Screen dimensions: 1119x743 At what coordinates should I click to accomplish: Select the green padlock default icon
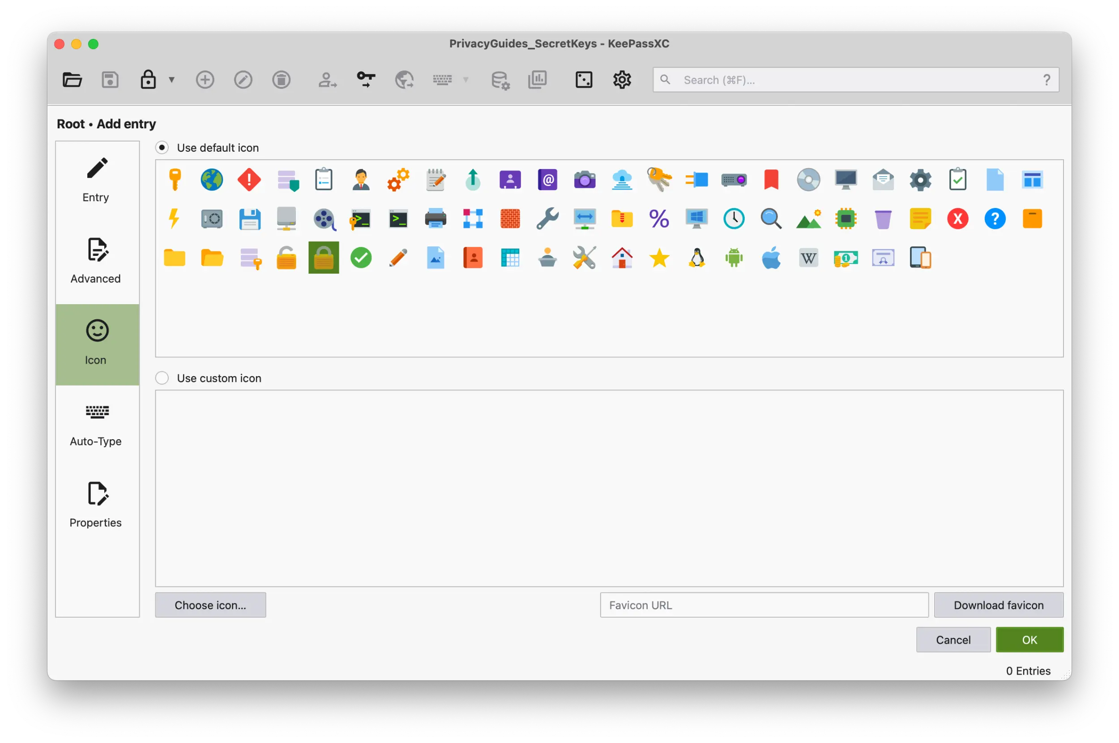[x=323, y=257]
